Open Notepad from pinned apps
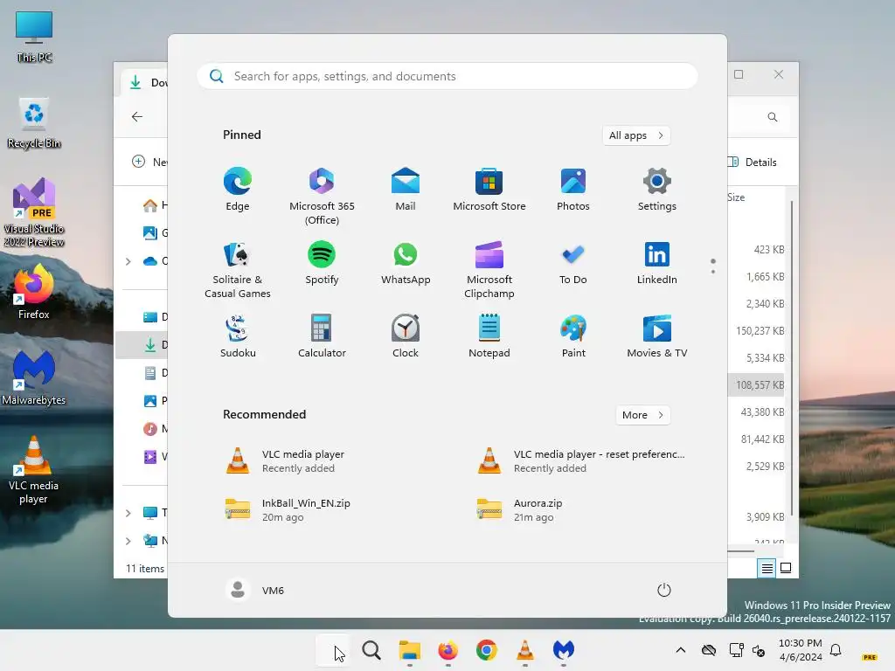 [489, 336]
